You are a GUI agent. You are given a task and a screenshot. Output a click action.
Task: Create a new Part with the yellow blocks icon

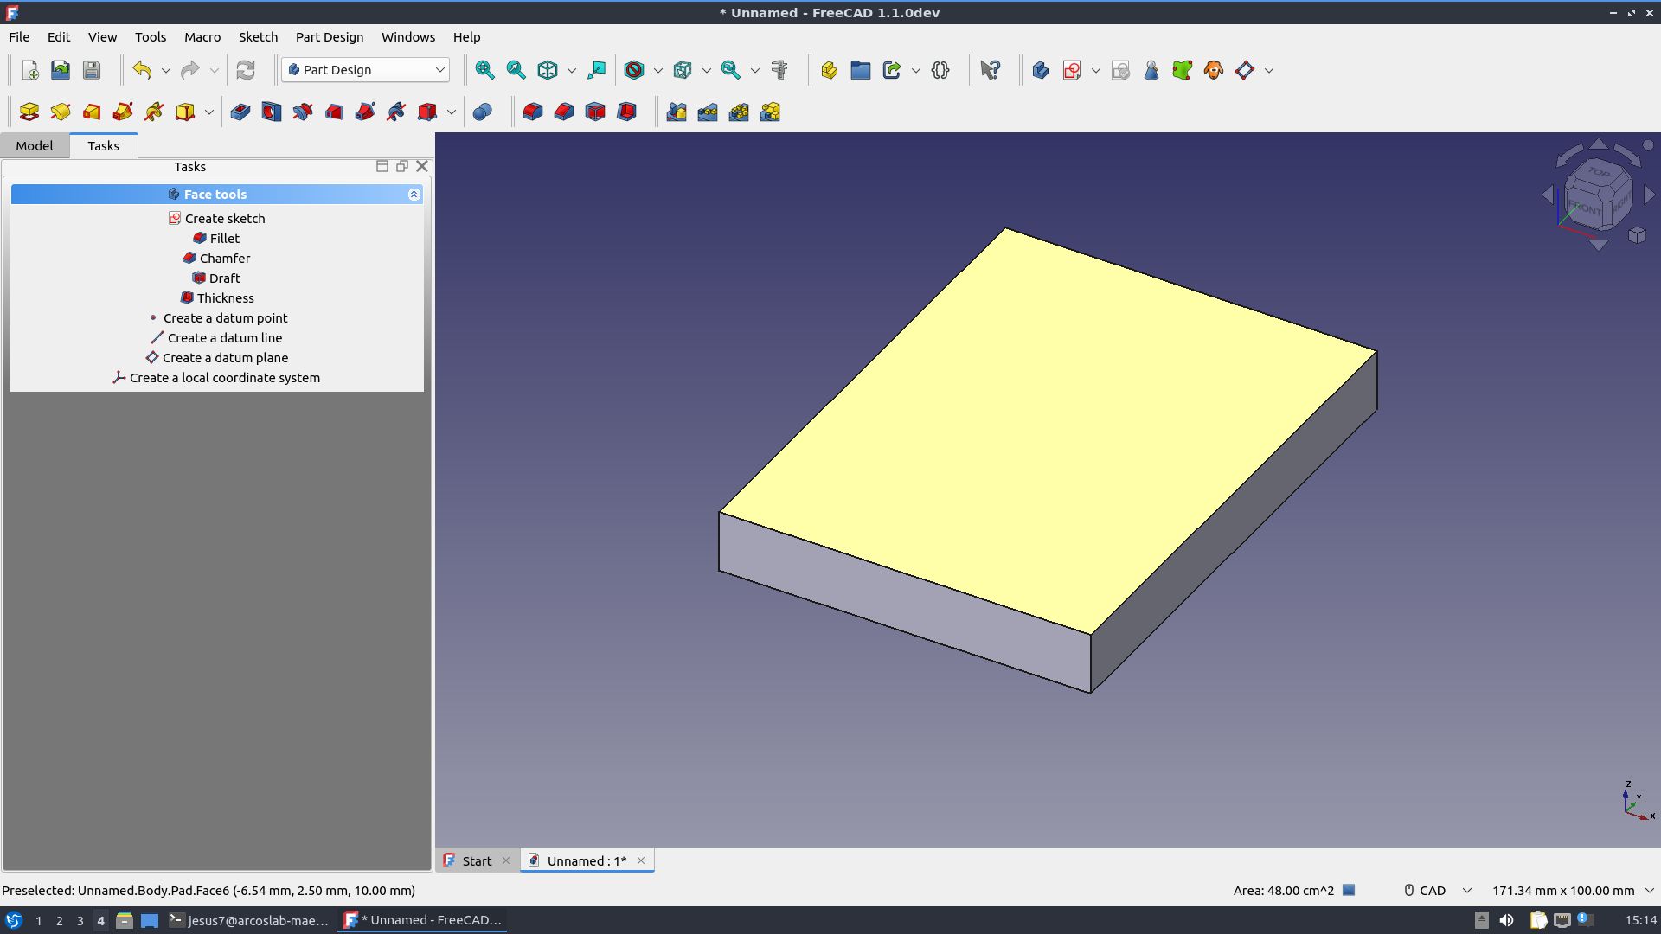point(829,70)
